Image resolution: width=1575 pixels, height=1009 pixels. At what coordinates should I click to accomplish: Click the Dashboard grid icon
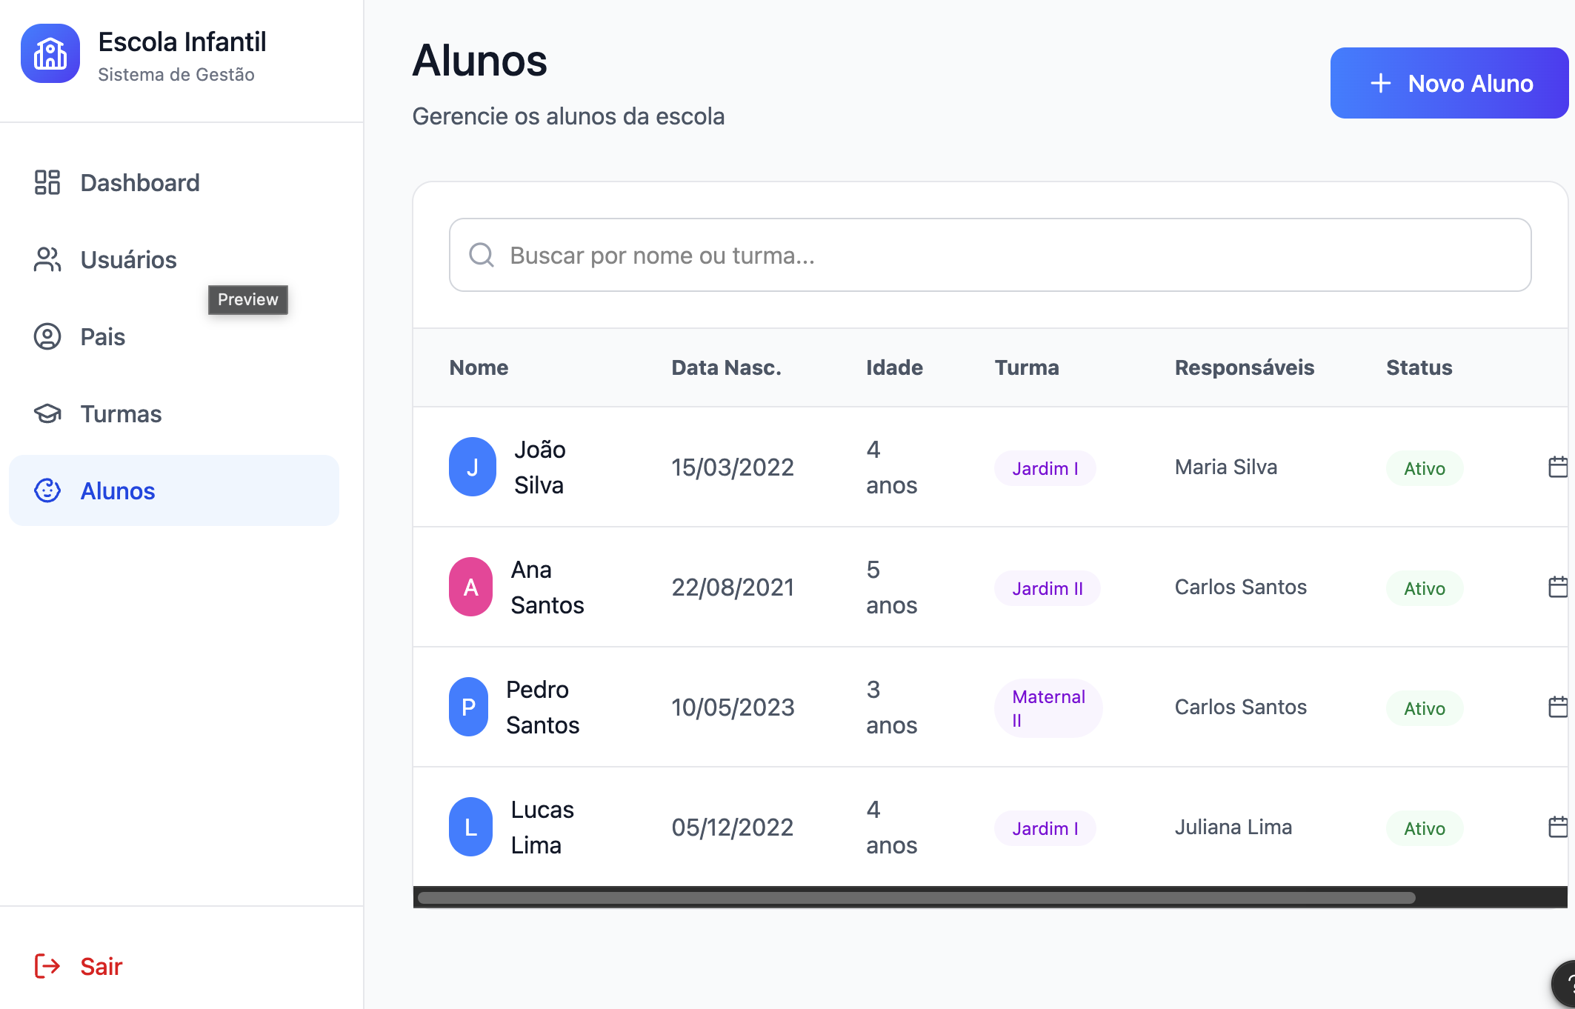[47, 182]
